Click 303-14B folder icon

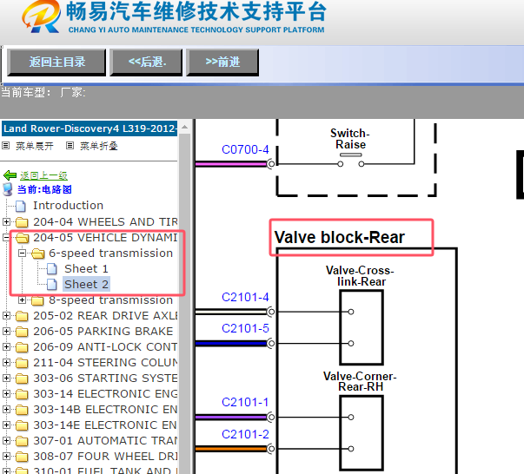[x=22, y=410]
